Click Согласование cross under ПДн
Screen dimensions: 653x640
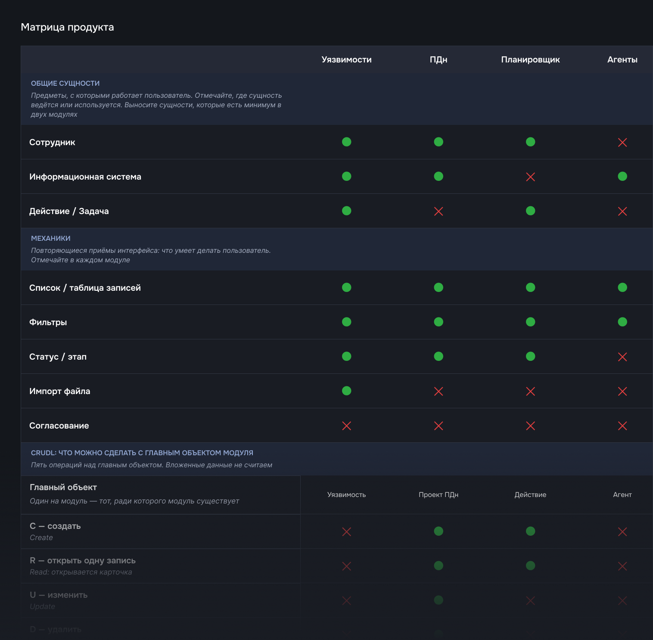coord(438,426)
